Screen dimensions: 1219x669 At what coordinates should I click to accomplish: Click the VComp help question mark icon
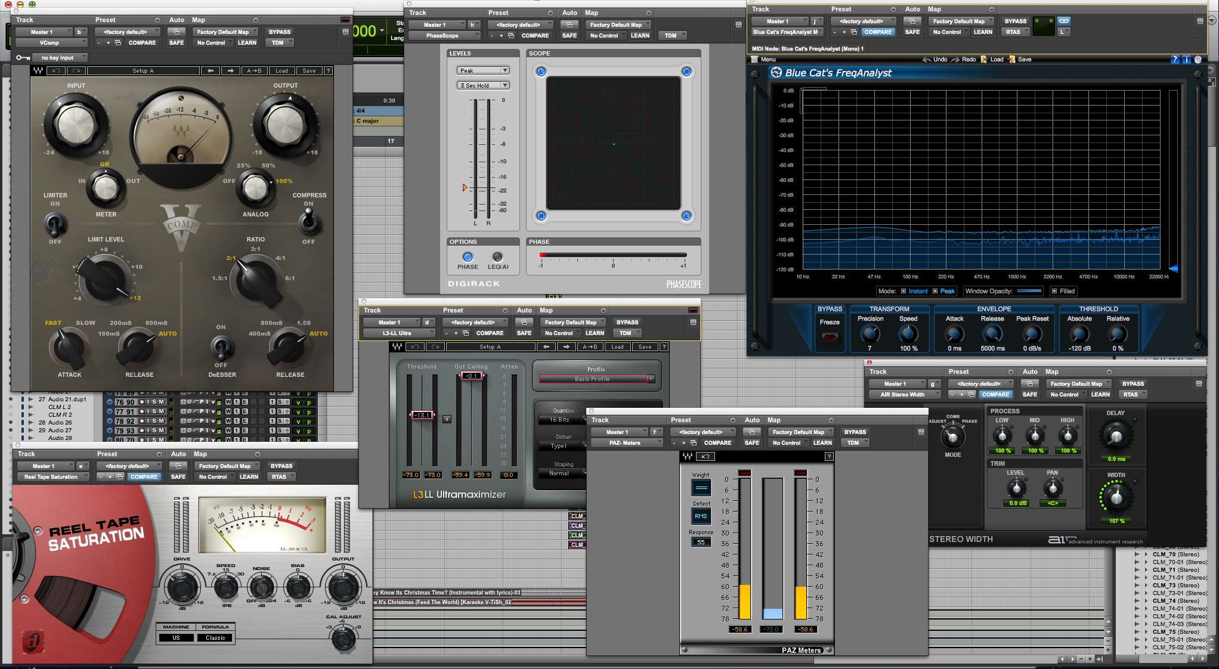(x=328, y=70)
